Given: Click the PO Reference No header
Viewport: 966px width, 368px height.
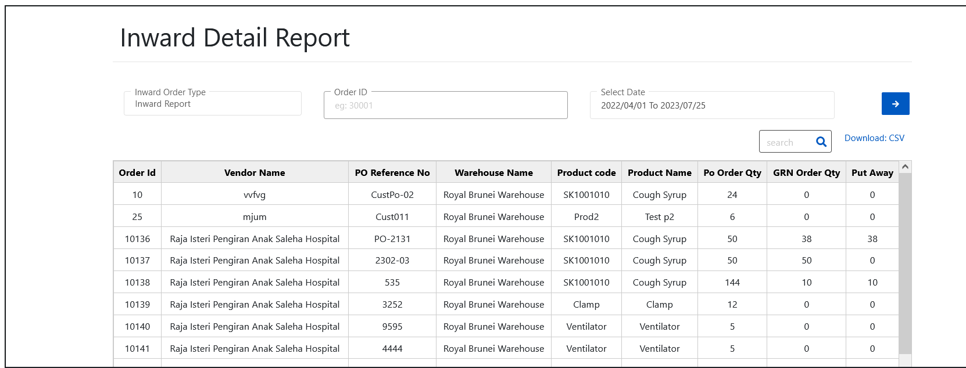Looking at the screenshot, I should (392, 173).
